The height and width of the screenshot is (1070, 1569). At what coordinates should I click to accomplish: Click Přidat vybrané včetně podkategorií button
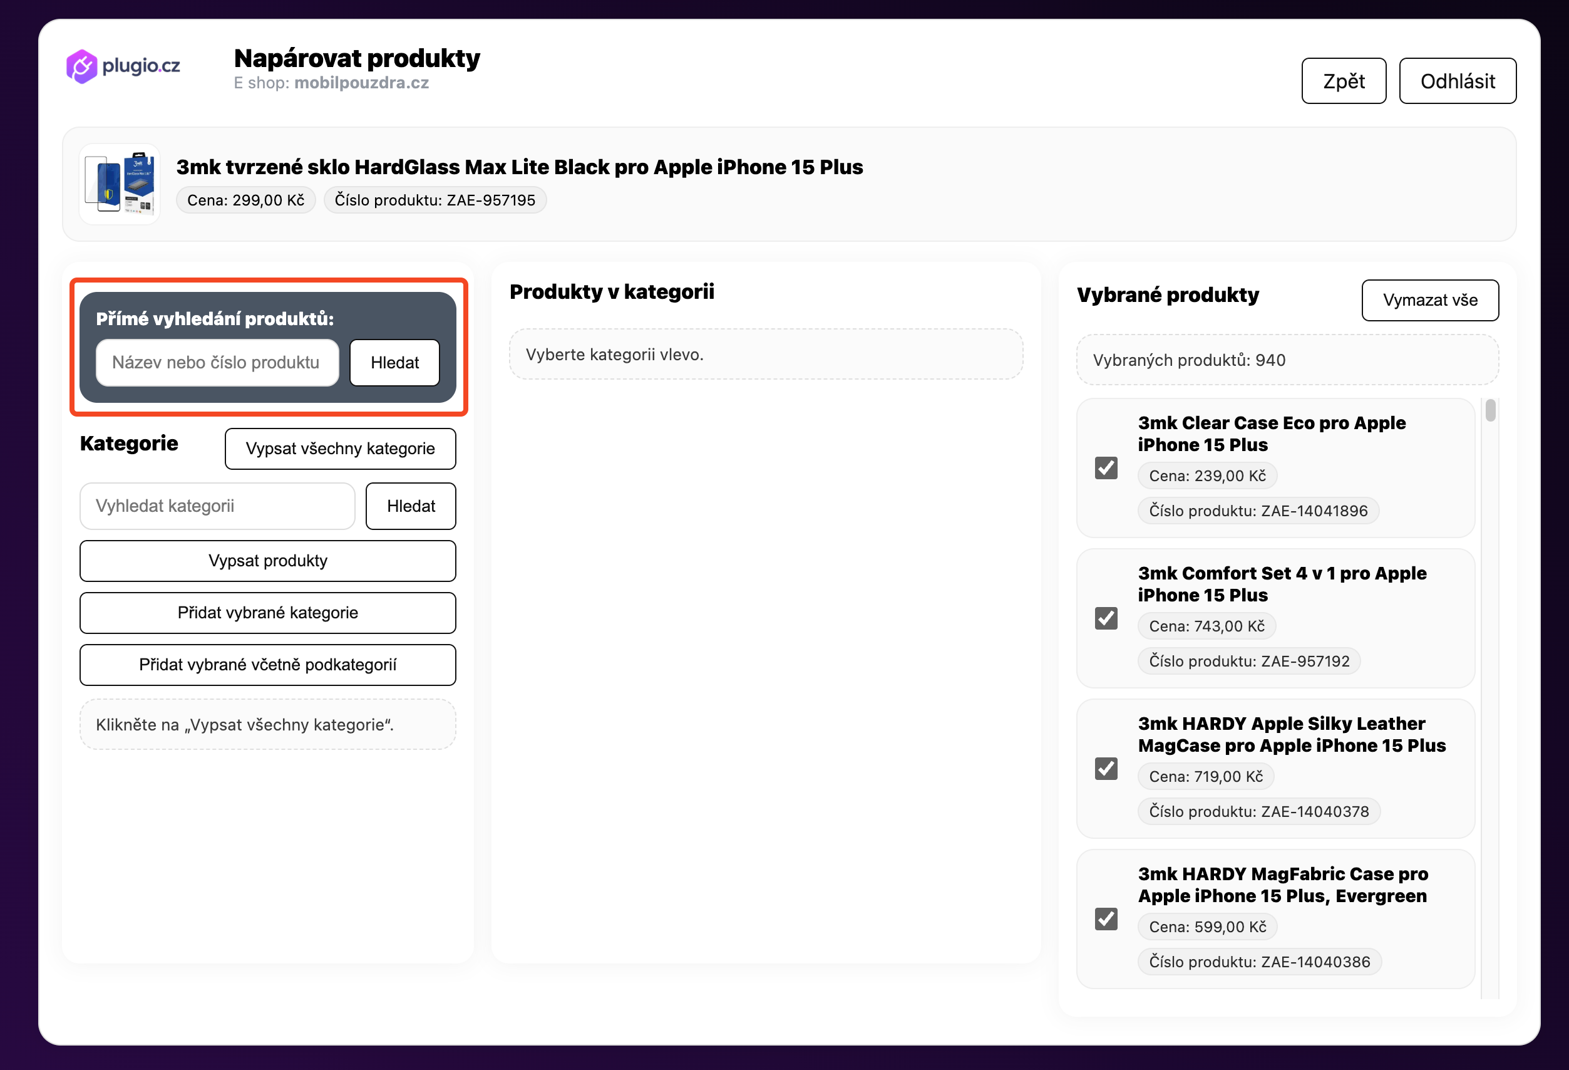268,665
